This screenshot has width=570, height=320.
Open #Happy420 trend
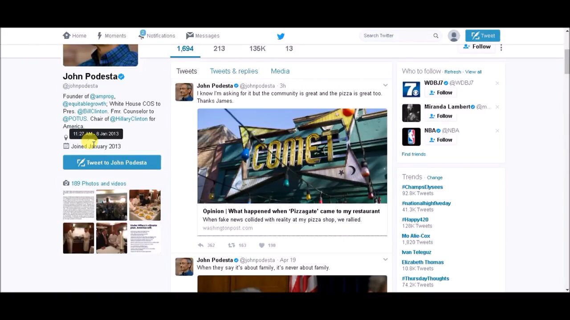coord(415,220)
